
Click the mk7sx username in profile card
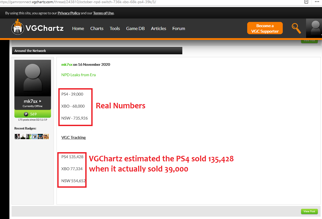click(31, 101)
